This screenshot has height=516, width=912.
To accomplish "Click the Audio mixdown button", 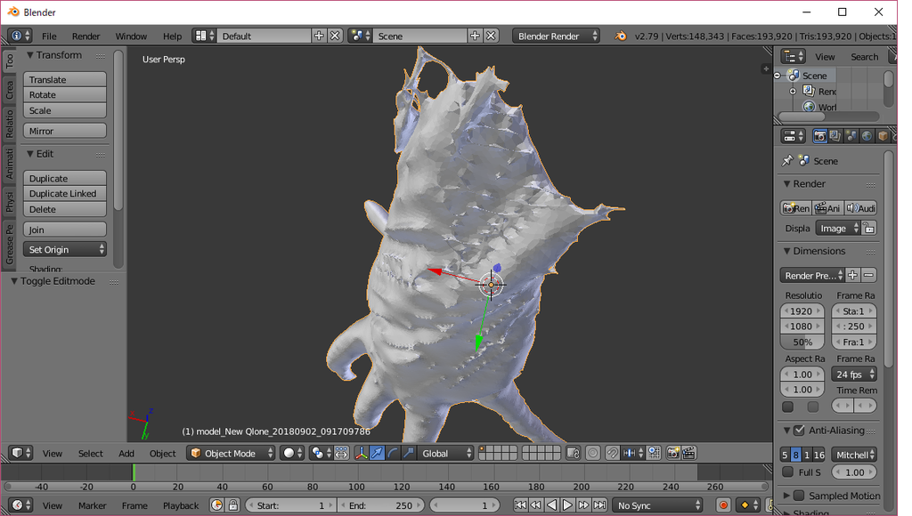I will coord(861,208).
